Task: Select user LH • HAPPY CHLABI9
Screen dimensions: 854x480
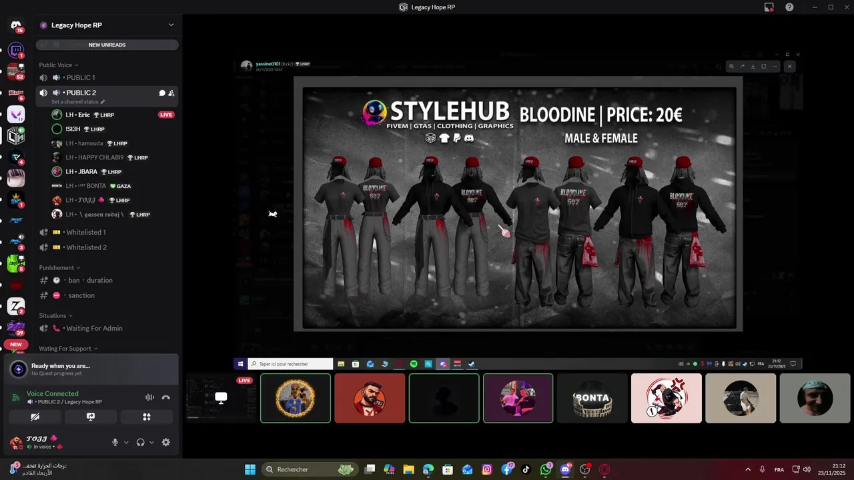Action: (113, 157)
